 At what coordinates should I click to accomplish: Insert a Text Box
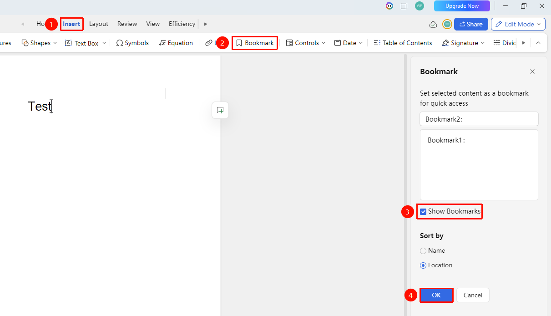[x=85, y=43]
